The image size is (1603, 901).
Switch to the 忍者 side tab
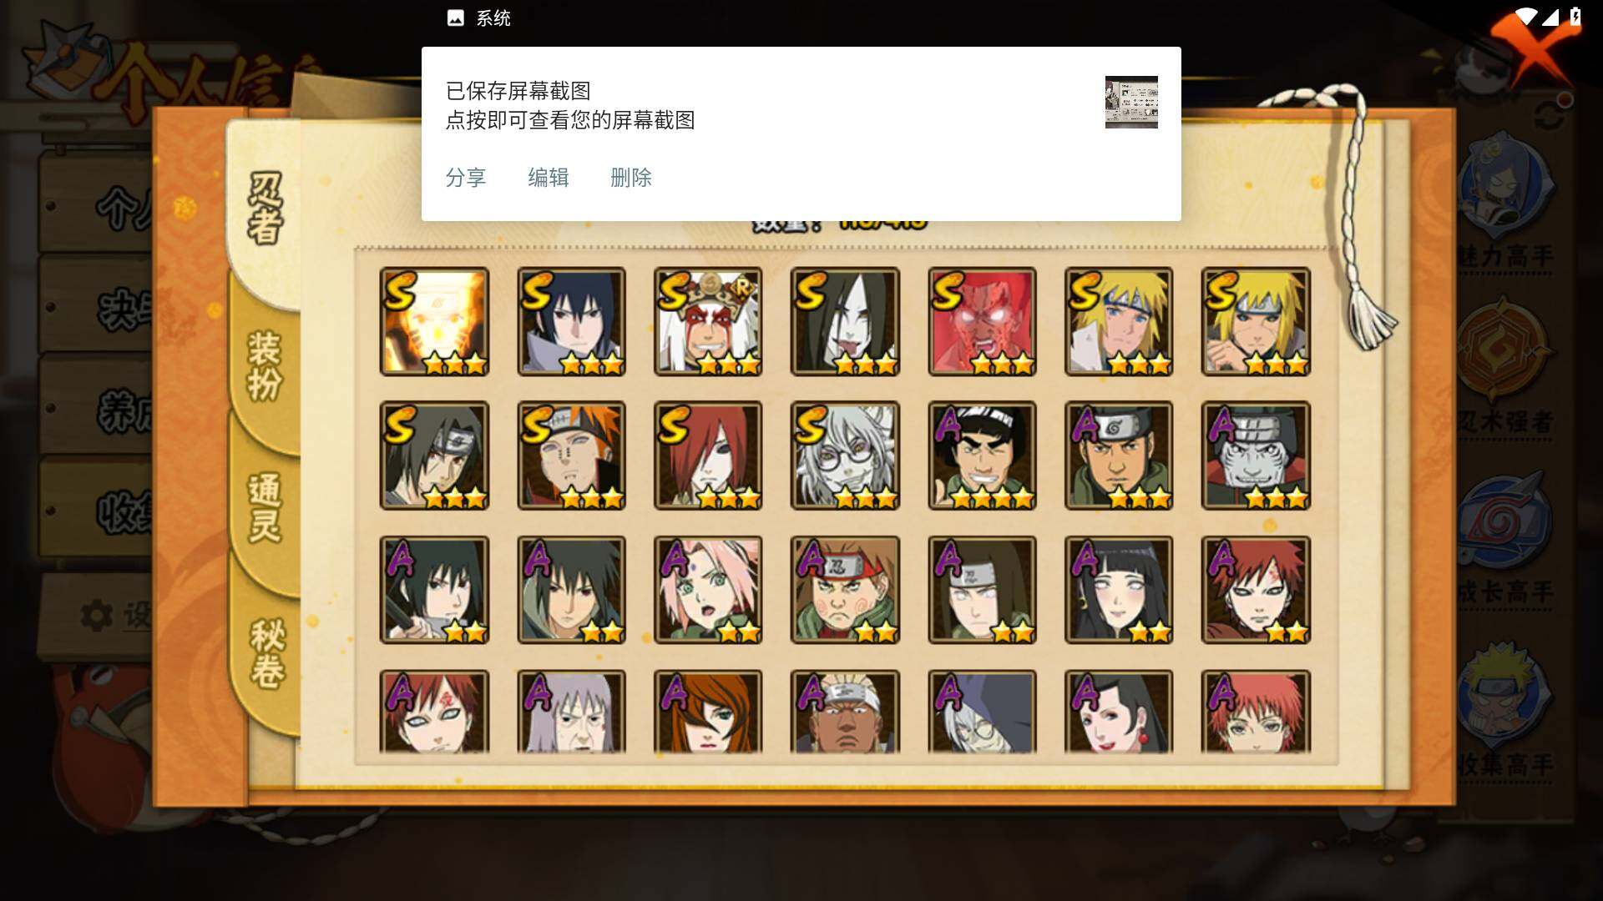click(265, 209)
